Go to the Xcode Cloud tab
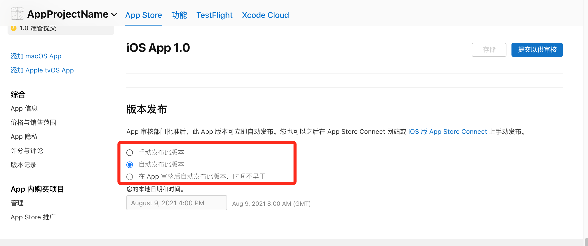Image resolution: width=588 pixels, height=246 pixels. tap(265, 15)
